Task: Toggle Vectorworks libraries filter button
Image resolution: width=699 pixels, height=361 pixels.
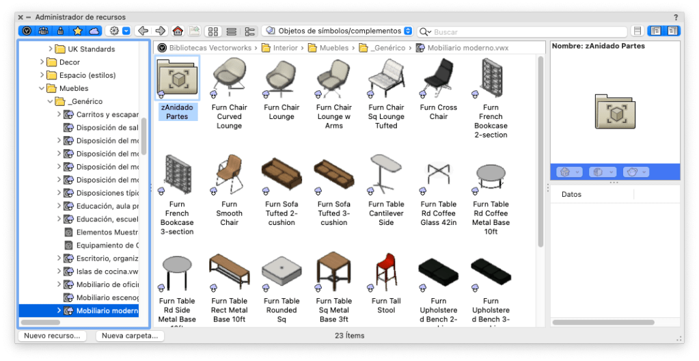Action: point(27,31)
